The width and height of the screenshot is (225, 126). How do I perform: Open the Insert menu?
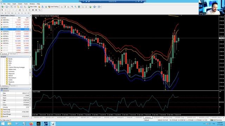point(14,4)
